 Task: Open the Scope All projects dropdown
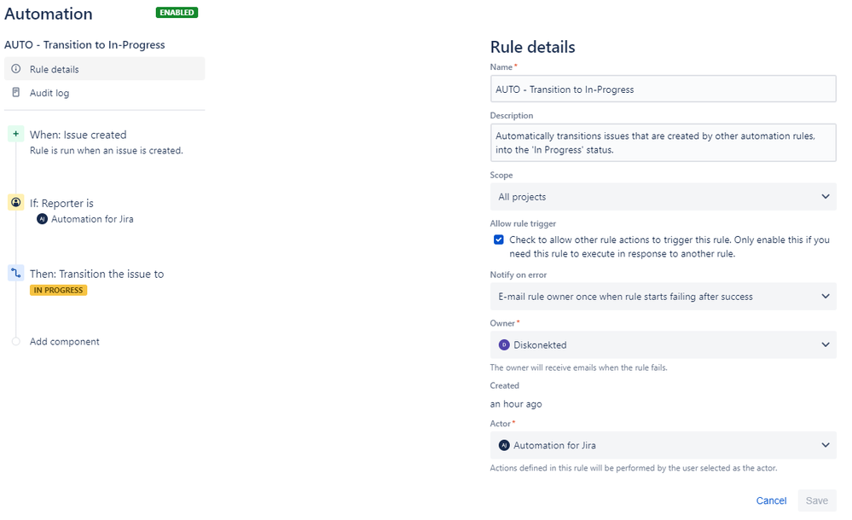click(663, 197)
